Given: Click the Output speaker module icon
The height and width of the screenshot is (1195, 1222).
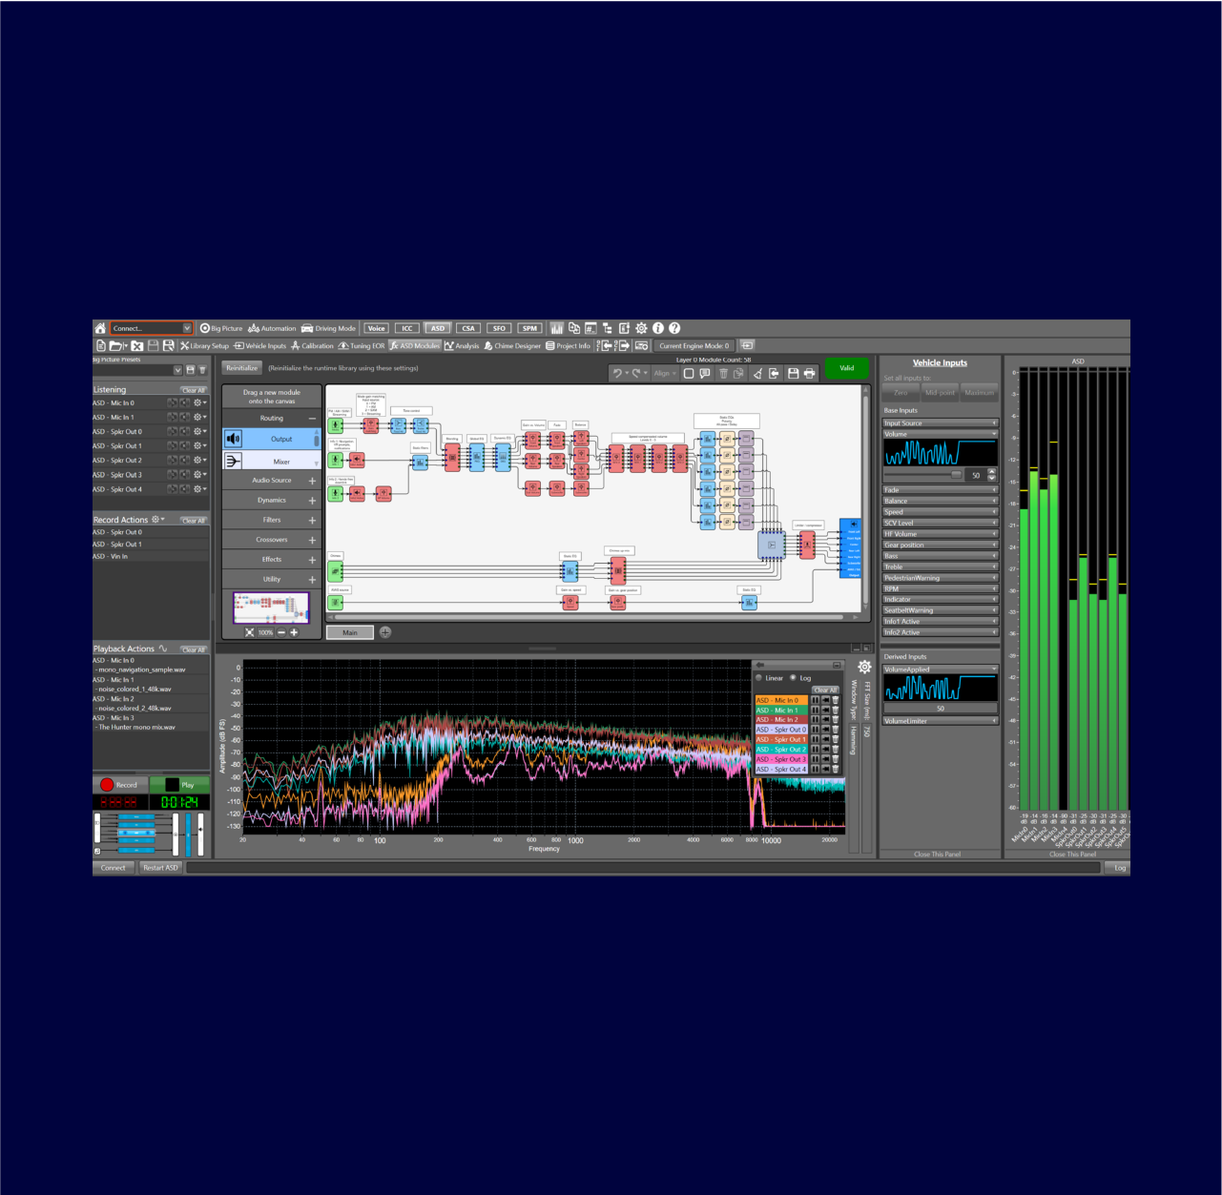Looking at the screenshot, I should [234, 439].
